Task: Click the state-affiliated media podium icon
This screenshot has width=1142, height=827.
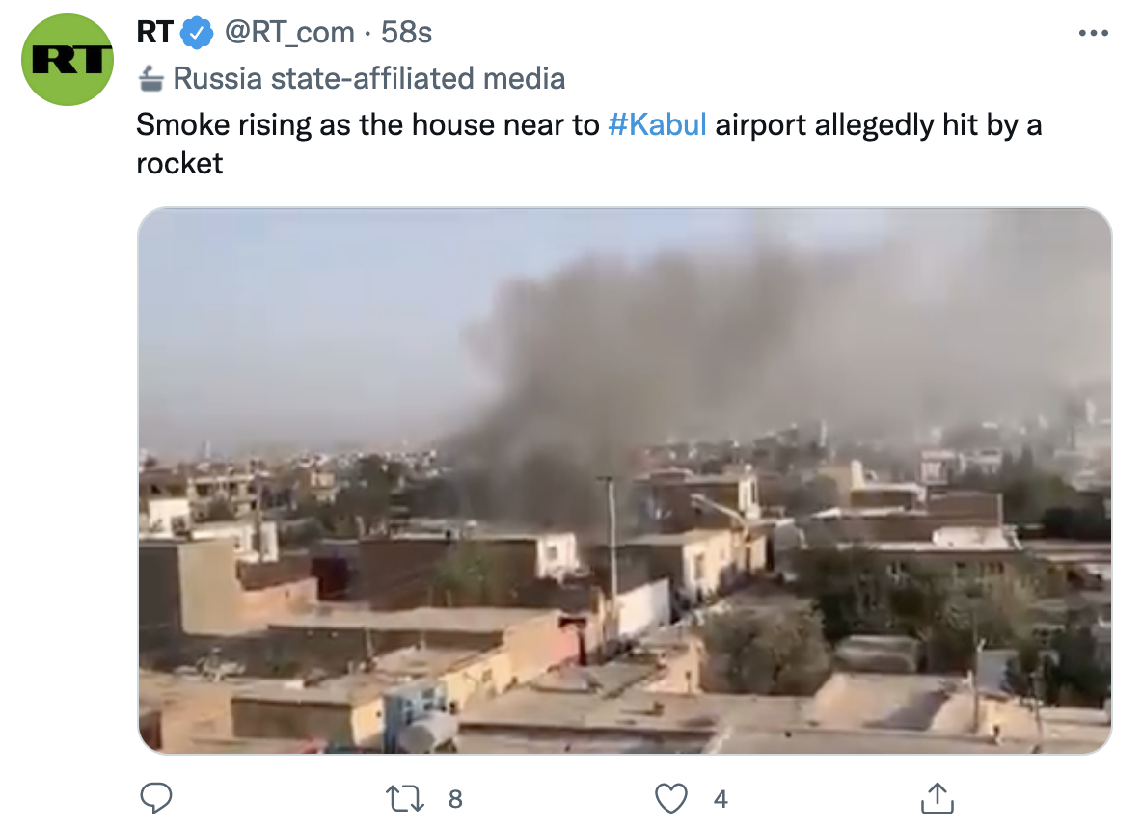Action: tap(150, 79)
